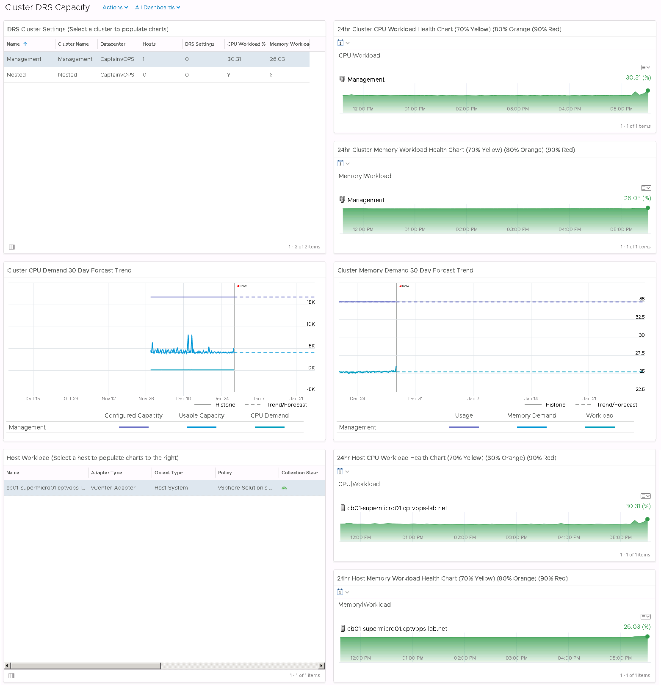Toggle Configured Capacity line swatch in CPU forecast
The width and height of the screenshot is (661, 685).
click(133, 427)
